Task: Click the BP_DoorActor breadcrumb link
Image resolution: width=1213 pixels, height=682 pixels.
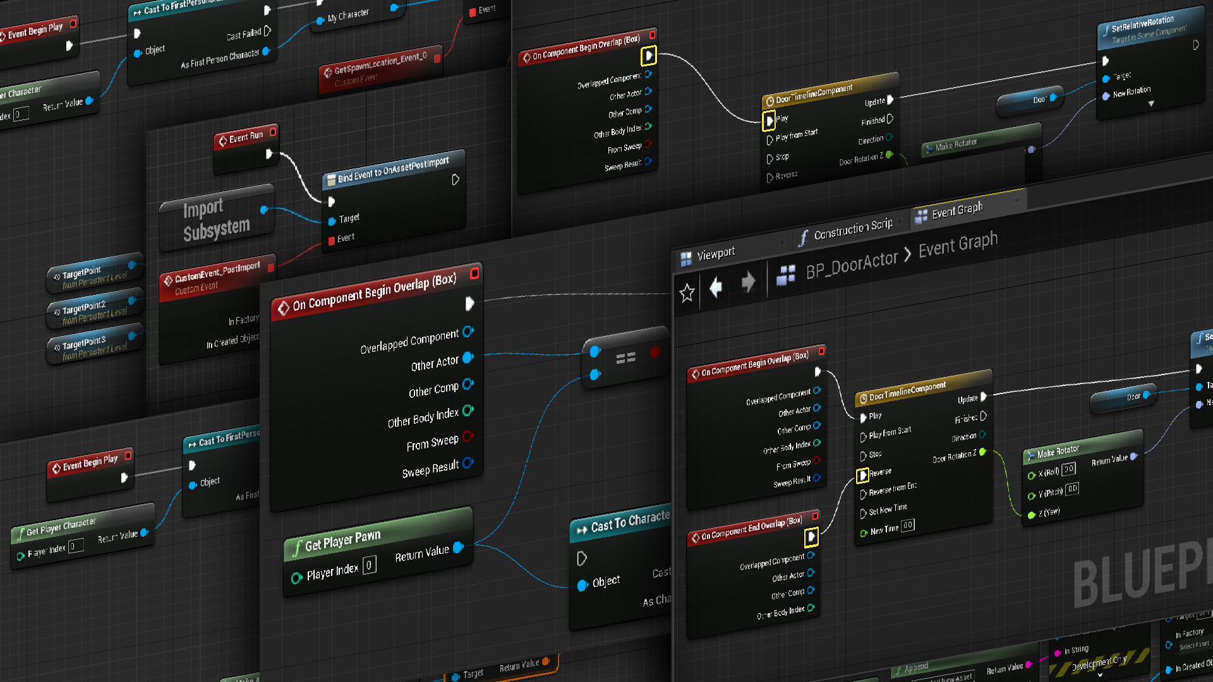Action: coord(851,265)
